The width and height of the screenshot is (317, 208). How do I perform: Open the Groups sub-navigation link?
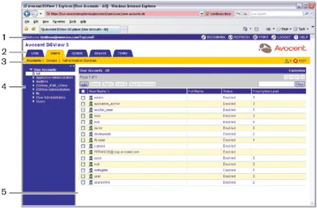tap(51, 60)
